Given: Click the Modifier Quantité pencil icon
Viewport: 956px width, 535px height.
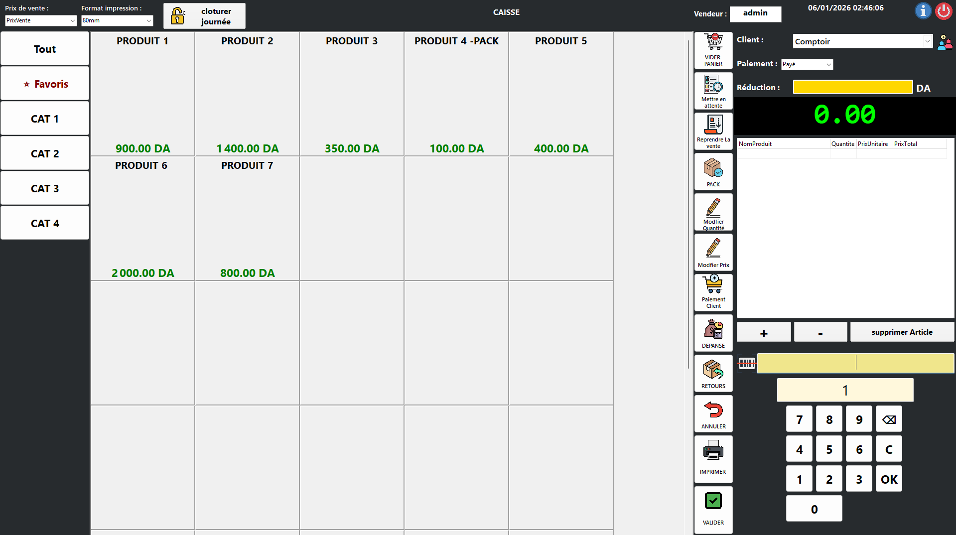Looking at the screenshot, I should 713,212.
